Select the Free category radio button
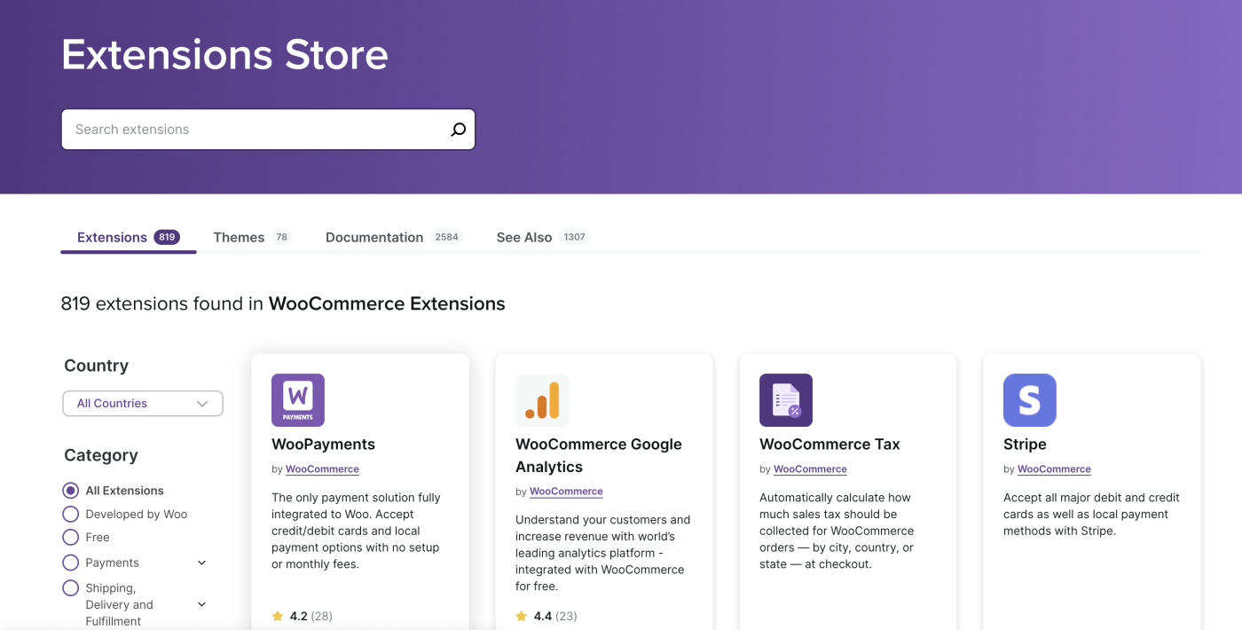1242x630 pixels. tap(71, 537)
